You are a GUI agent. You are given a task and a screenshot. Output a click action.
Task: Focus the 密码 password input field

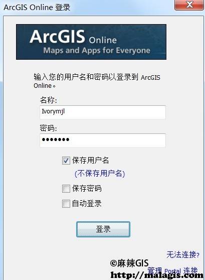pos(103,140)
